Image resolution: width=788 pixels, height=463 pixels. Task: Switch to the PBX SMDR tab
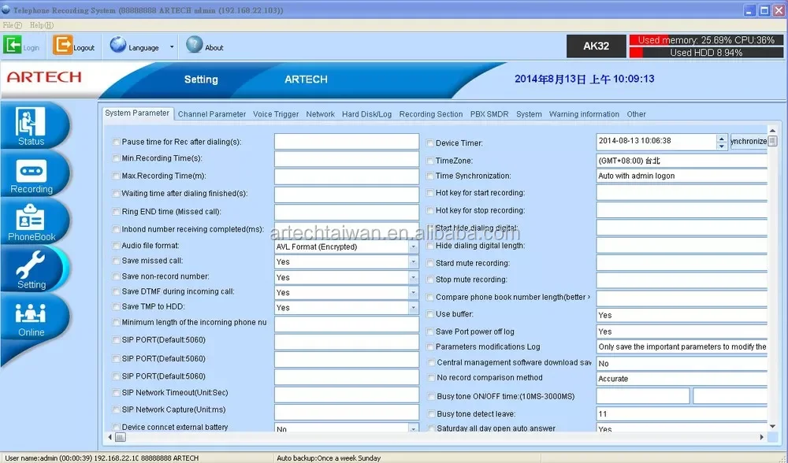(489, 113)
